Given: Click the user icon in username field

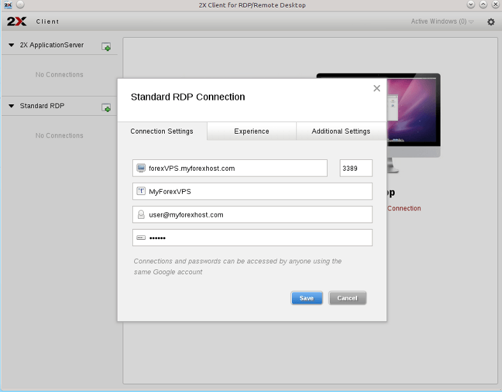Looking at the screenshot, I should coord(141,214).
